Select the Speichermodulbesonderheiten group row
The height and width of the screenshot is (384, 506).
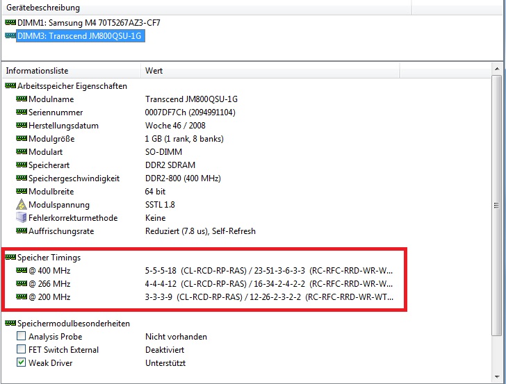74,324
